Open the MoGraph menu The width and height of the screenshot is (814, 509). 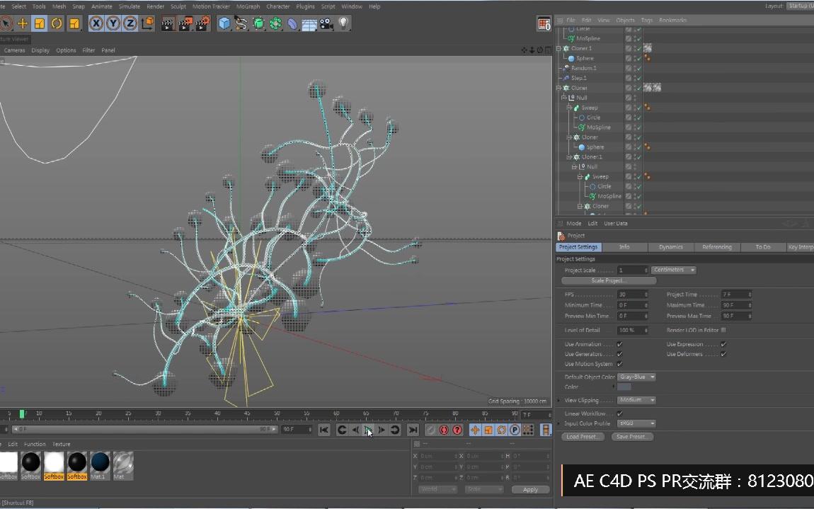[248, 6]
